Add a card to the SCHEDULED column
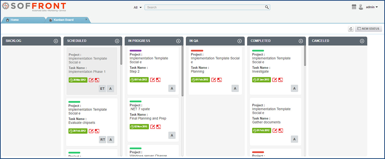385x159 pixels. tap(117, 41)
